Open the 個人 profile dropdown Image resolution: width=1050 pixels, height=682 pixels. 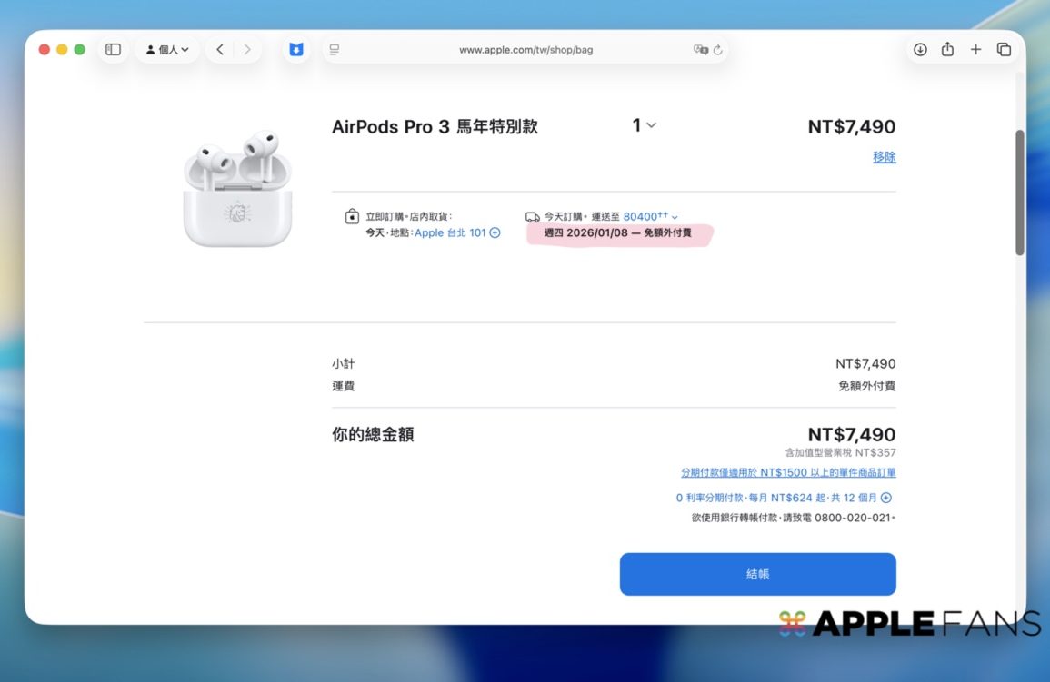point(167,50)
